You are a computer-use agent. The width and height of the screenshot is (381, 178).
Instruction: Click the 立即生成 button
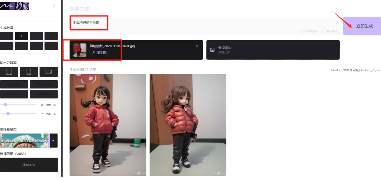(x=362, y=26)
